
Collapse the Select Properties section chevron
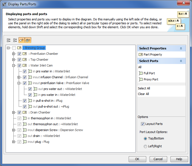(181, 48)
